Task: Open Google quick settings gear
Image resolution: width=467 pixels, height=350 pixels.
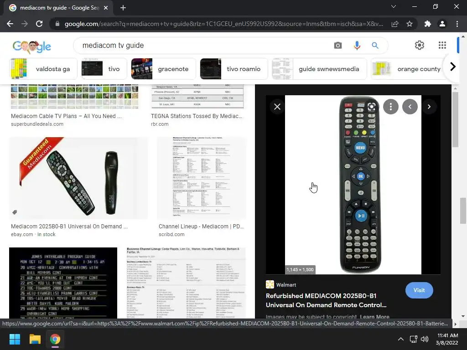Action: tap(420, 45)
